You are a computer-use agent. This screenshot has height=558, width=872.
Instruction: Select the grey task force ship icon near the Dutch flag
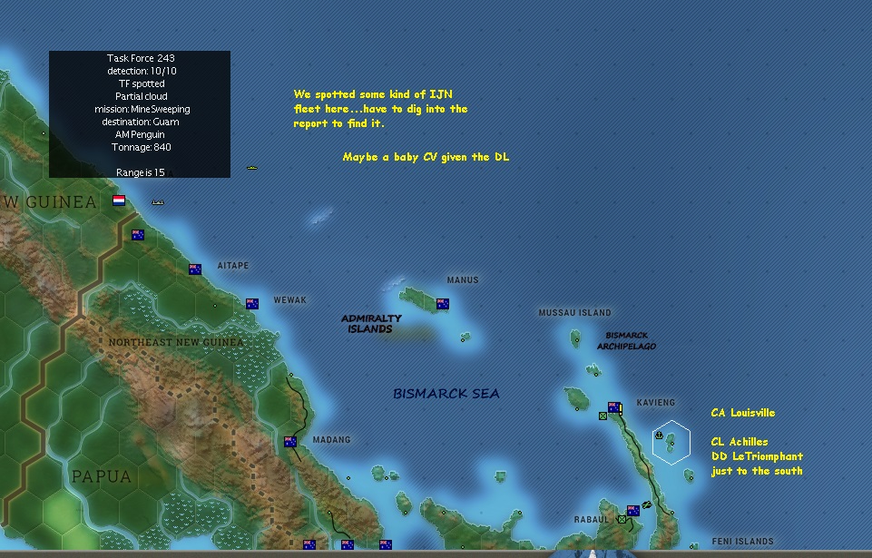[158, 202]
